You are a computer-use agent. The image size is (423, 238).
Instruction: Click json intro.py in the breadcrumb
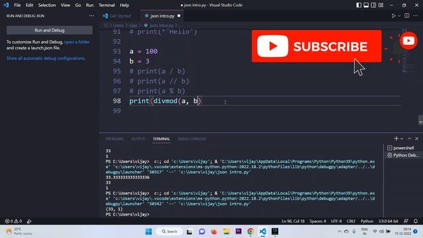pos(161,25)
